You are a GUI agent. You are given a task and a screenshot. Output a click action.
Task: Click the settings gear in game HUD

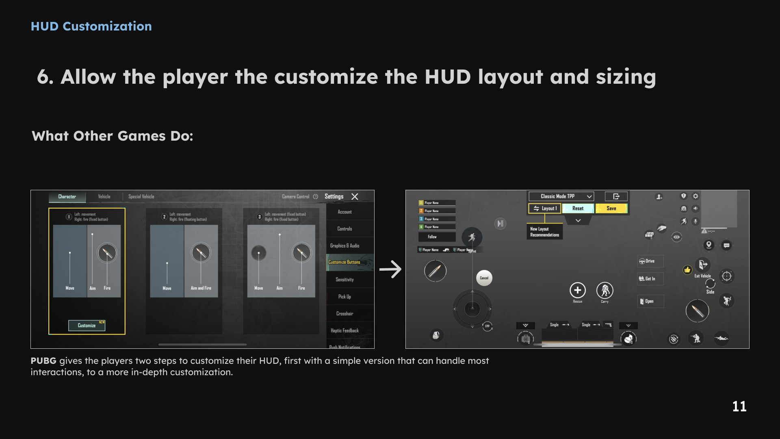coord(695,196)
